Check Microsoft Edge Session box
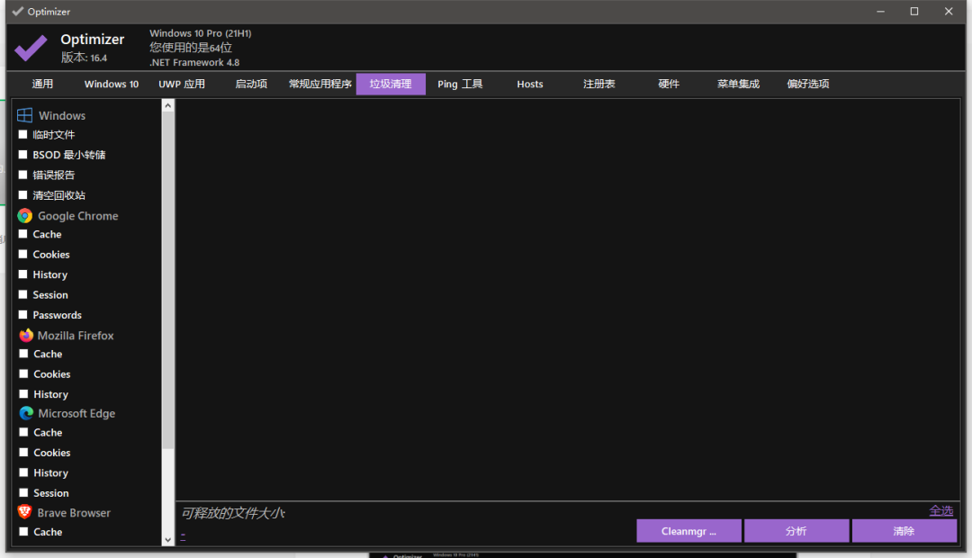 click(x=23, y=493)
